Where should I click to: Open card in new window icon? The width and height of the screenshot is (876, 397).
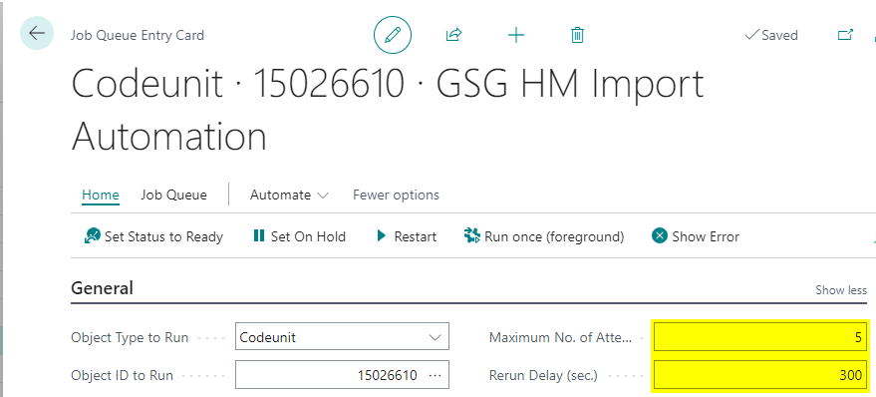point(845,35)
